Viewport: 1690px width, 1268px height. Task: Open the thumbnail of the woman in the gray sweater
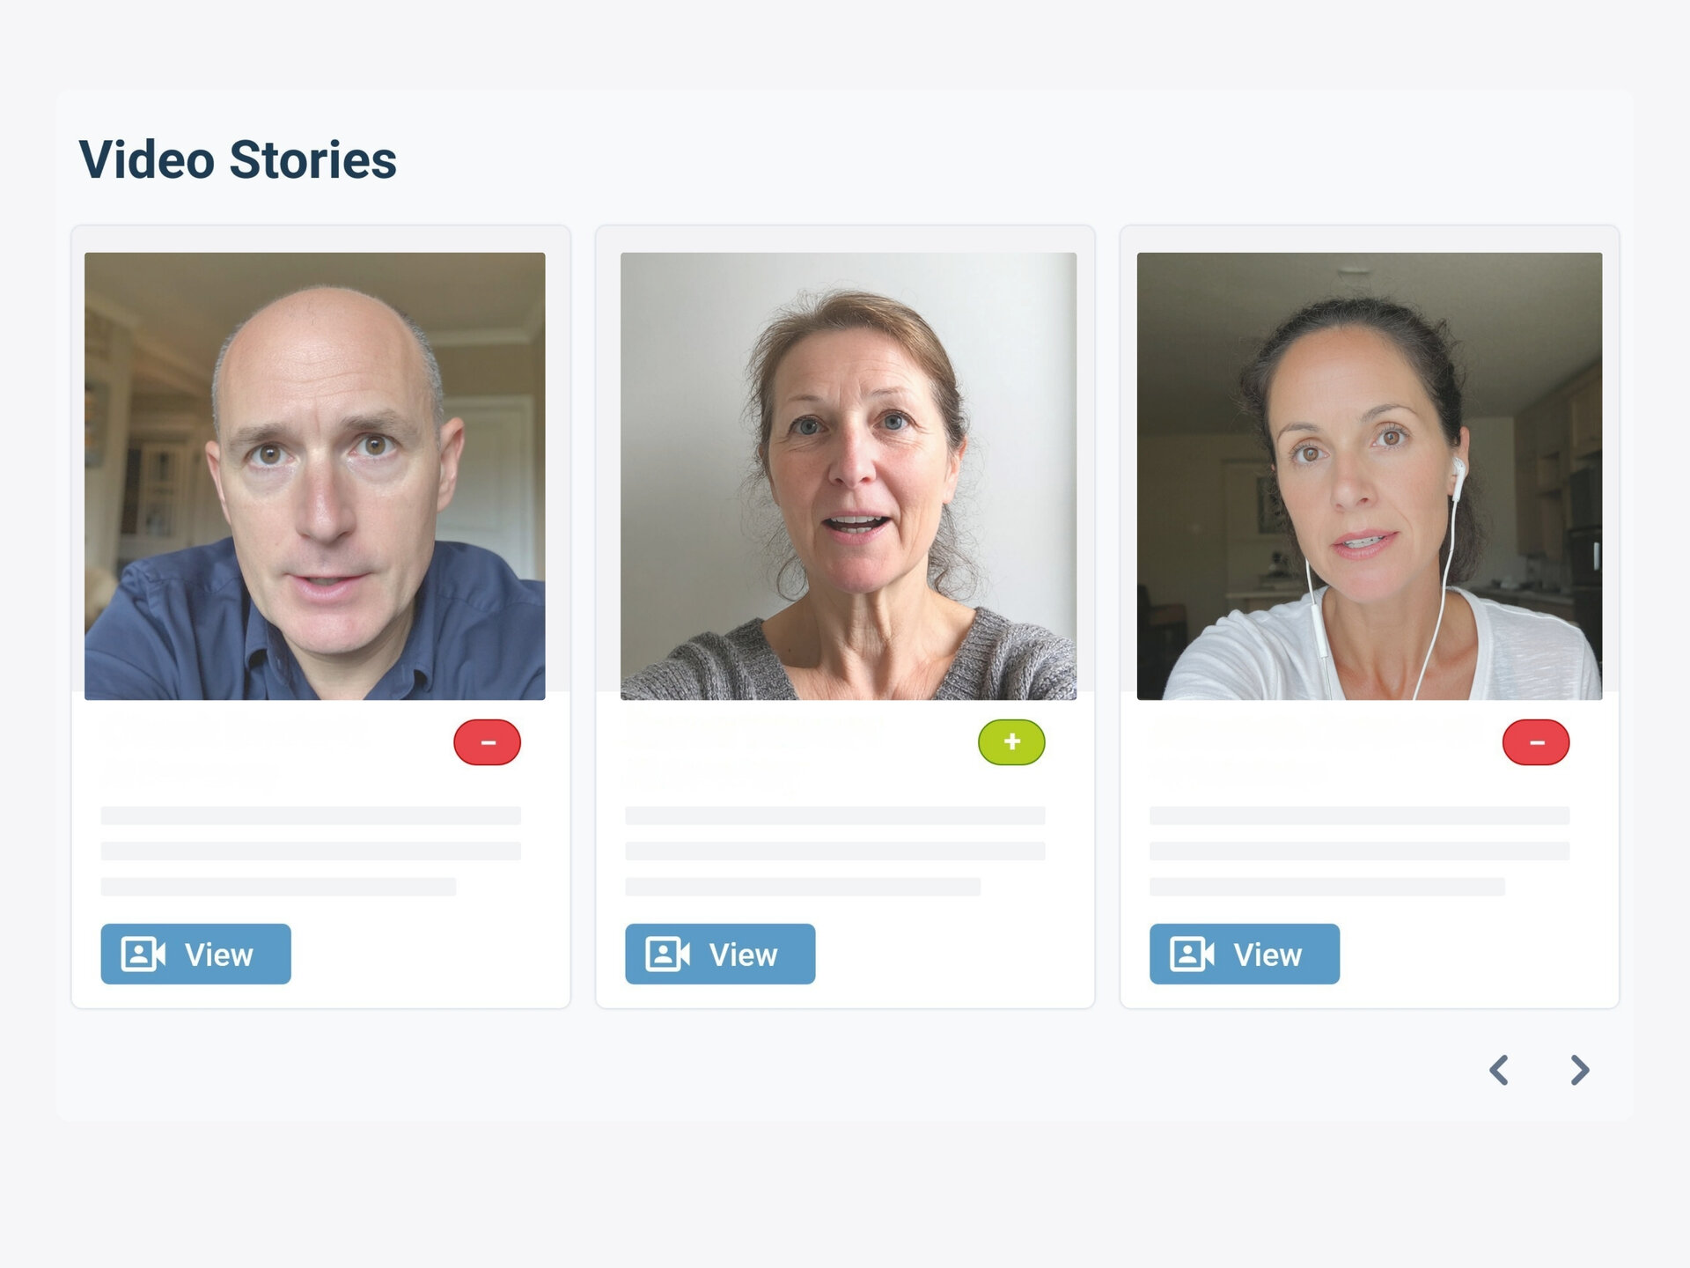tap(848, 475)
